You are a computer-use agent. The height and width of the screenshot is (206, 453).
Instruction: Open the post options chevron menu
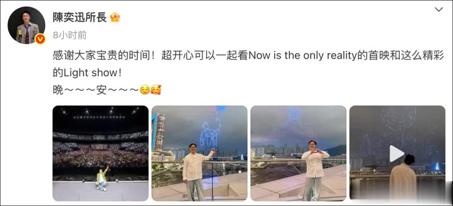coord(439,10)
